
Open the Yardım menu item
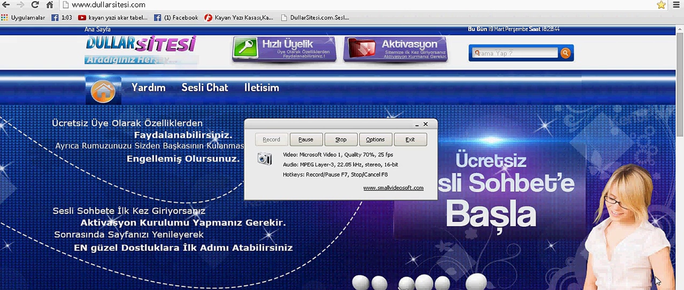click(148, 88)
